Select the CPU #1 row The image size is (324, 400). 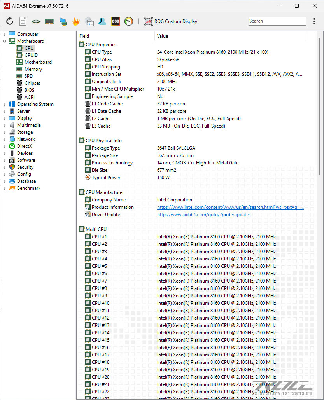pyautogui.click(x=196, y=237)
